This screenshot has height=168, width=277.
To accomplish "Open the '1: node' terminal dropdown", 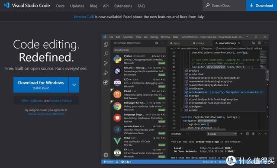I will [x=222, y=134].
